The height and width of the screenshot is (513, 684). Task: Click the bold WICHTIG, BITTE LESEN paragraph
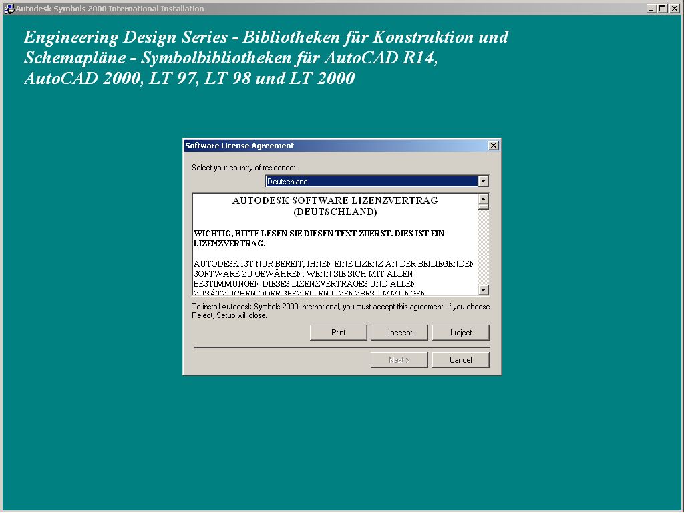(319, 238)
